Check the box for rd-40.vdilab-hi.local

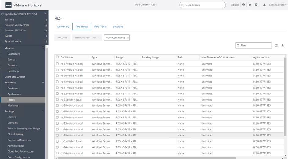(57, 153)
